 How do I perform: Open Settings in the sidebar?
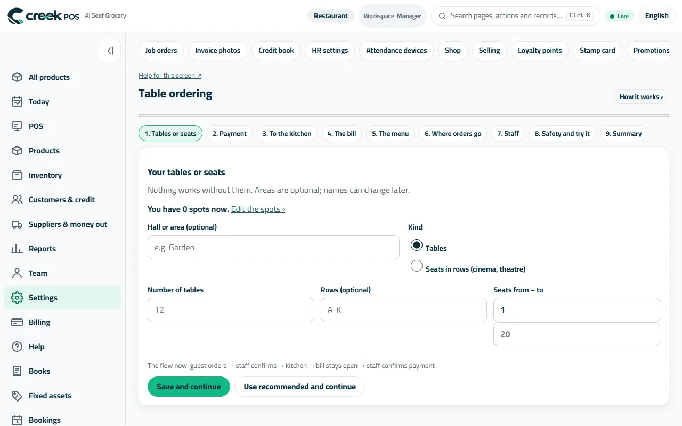pyautogui.click(x=63, y=298)
